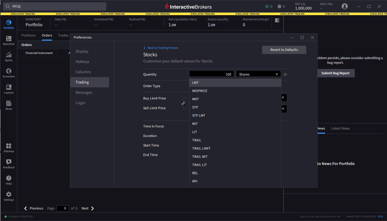Minimize the Preferences dialog
Image resolution: width=387 pixels, height=221 pixels.
pyautogui.click(x=292, y=38)
